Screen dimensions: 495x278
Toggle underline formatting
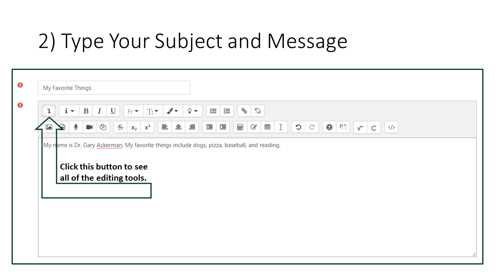(x=113, y=111)
